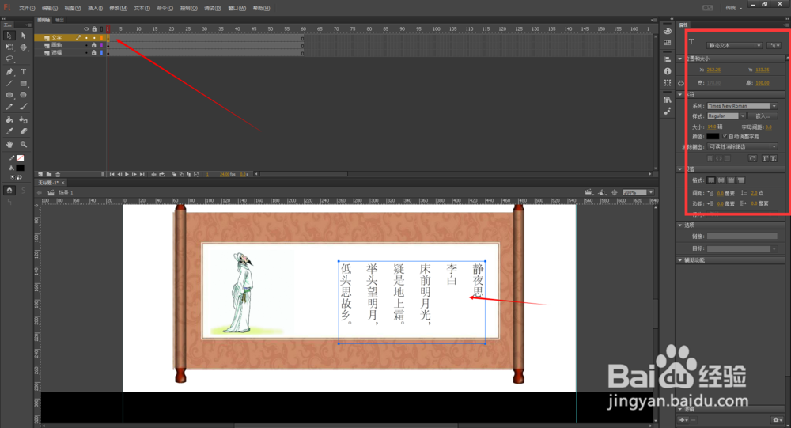Toggle the auto kern checkbox
This screenshot has height=428, width=791.
(x=725, y=136)
